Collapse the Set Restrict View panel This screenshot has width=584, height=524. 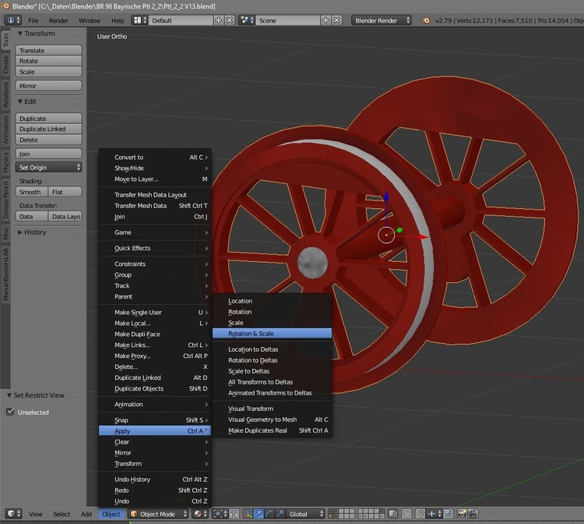[x=9, y=395]
